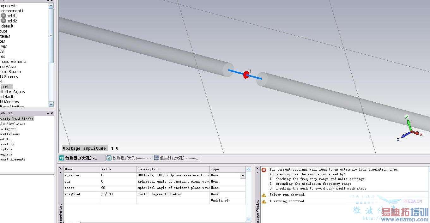This screenshot has width=430, height=223.
Task: Switch to third 散热器1(大孔) tab with grid icon
Action: [x=176, y=158]
